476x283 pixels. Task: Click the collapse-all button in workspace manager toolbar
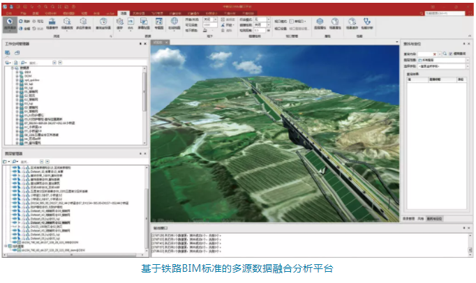point(60,63)
